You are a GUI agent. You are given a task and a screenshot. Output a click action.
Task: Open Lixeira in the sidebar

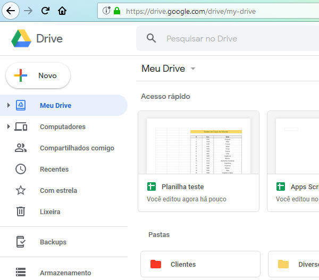tap(50, 212)
